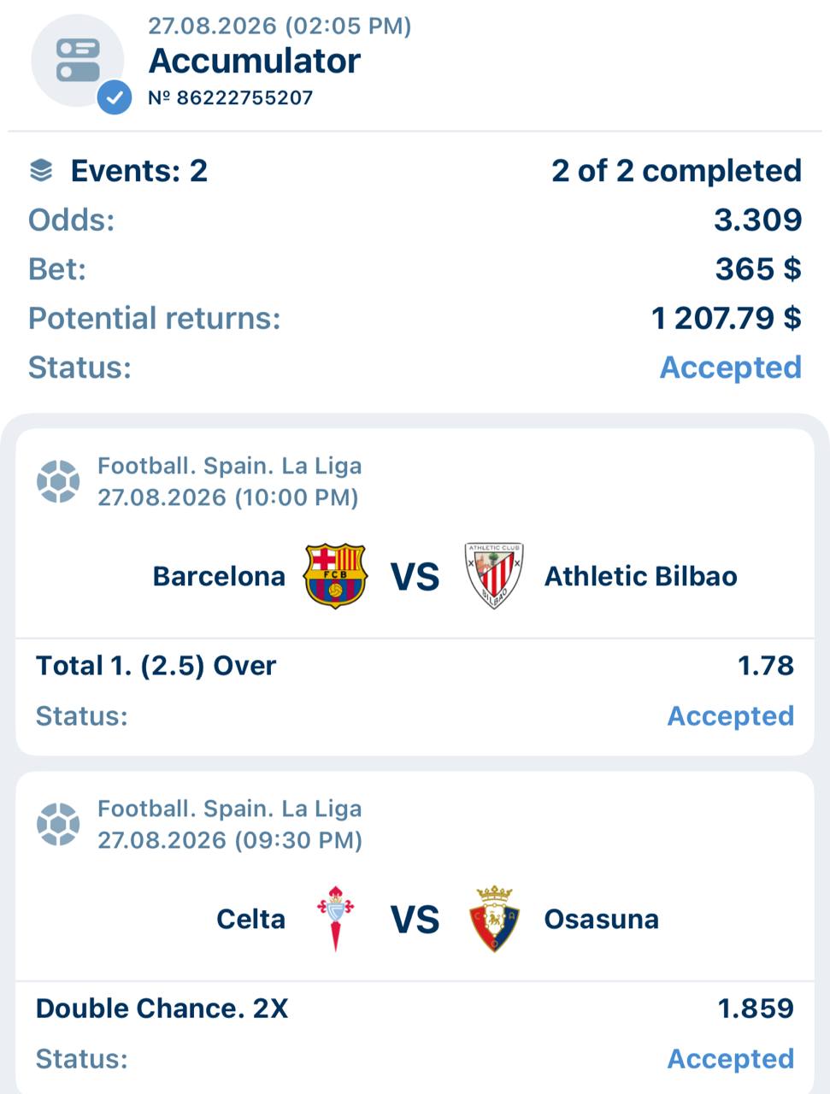Image resolution: width=830 pixels, height=1094 pixels.
Task: Tap the potential returns amount 1 207.79 $
Action: click(727, 318)
